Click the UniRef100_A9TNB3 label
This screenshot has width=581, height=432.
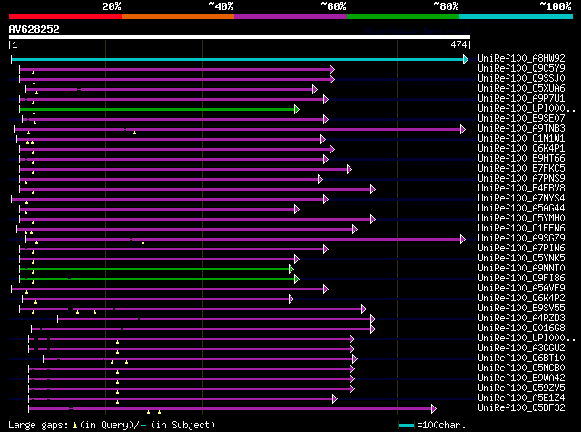521,129
